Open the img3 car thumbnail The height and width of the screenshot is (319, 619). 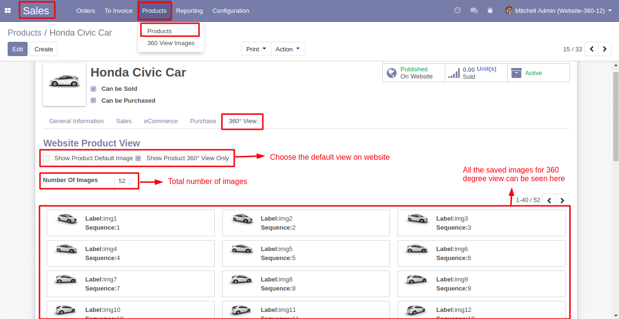(x=418, y=219)
